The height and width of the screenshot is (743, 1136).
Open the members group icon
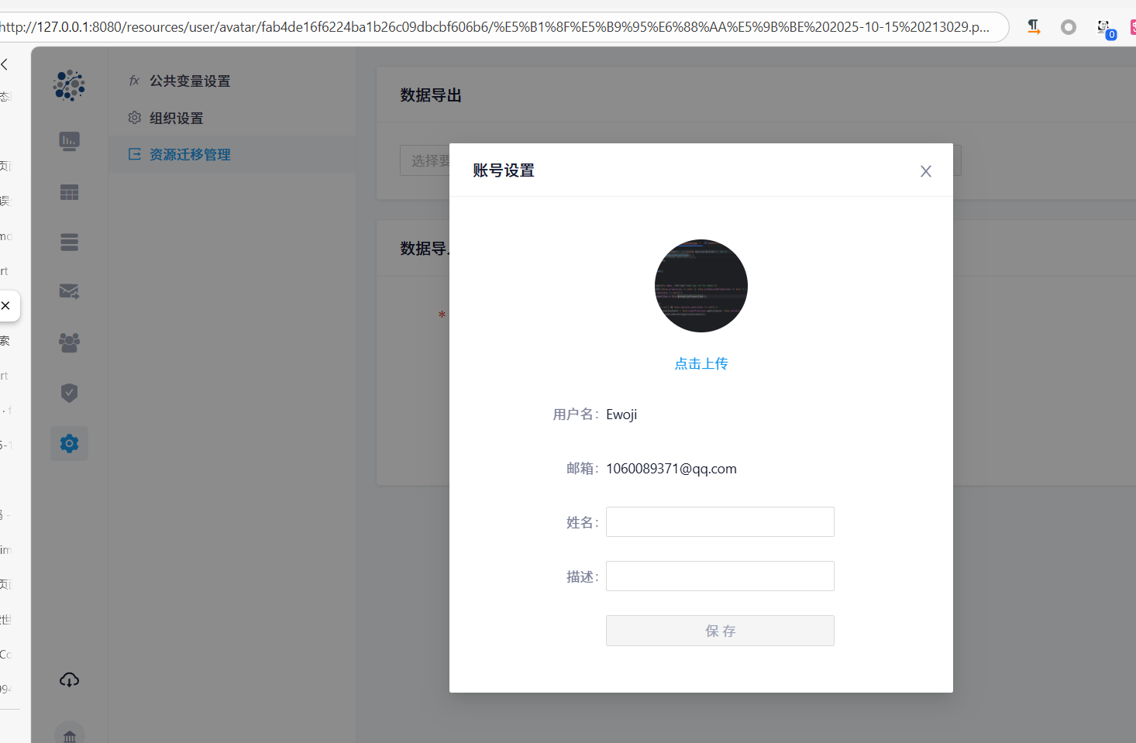[x=69, y=342]
